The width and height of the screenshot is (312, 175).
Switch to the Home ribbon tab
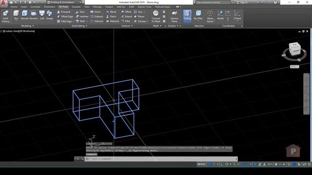click(x=14, y=7)
